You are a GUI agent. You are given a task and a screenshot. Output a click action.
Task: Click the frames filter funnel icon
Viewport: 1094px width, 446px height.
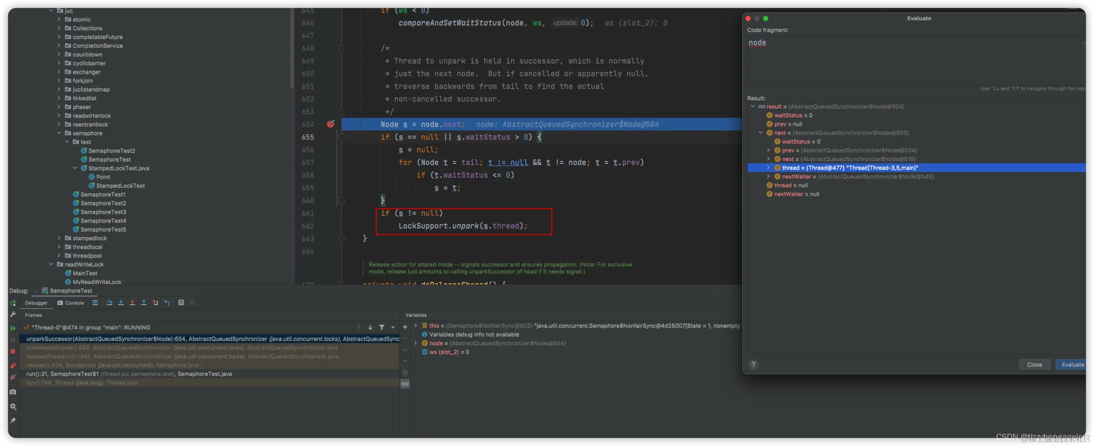point(382,327)
